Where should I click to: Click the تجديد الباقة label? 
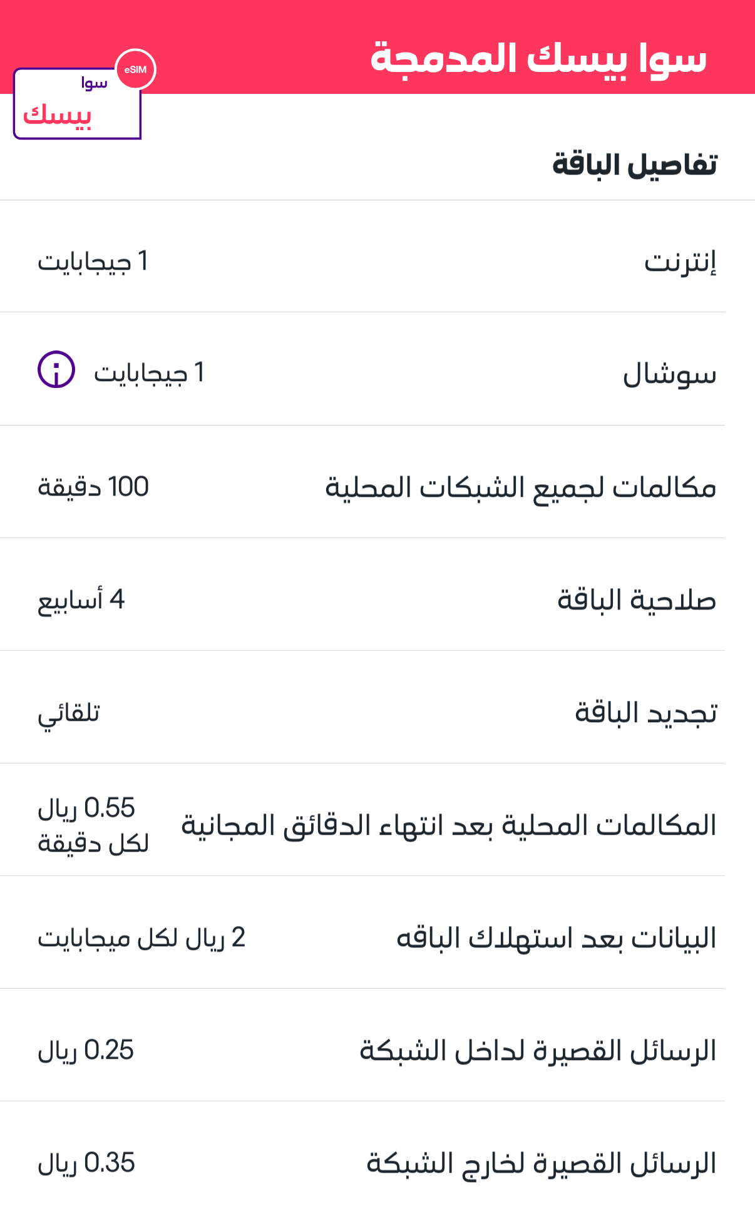click(x=645, y=713)
